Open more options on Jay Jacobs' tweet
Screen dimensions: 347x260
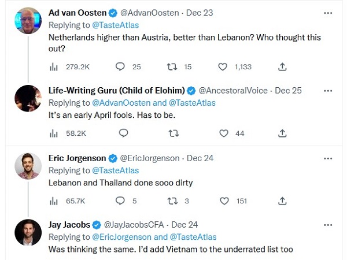(328, 224)
